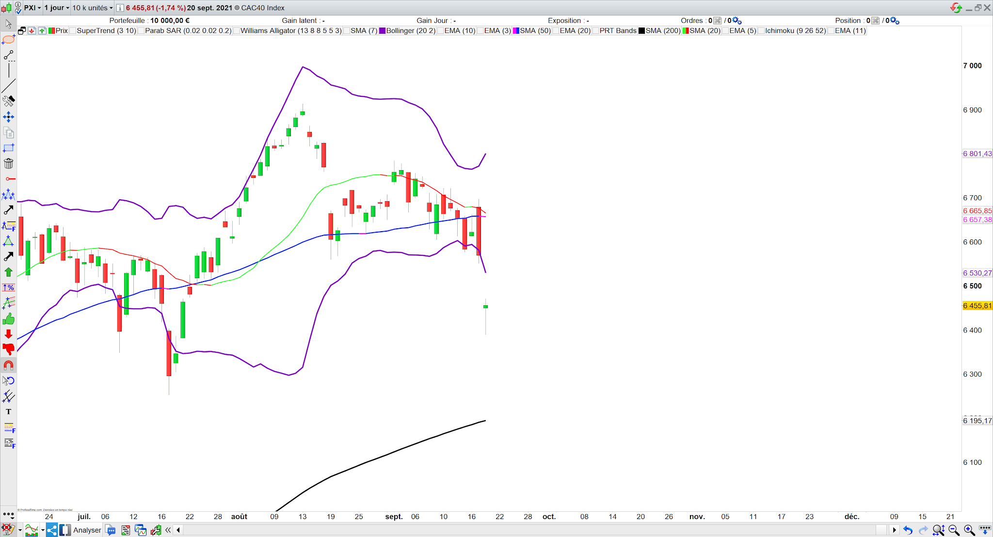The image size is (993, 537).
Task: Select the text annotation tool
Action: pos(8,411)
